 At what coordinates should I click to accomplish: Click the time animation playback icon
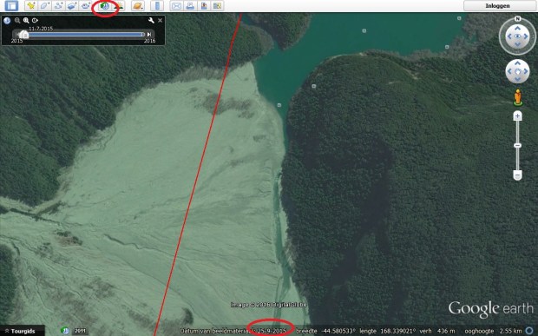click(35, 21)
